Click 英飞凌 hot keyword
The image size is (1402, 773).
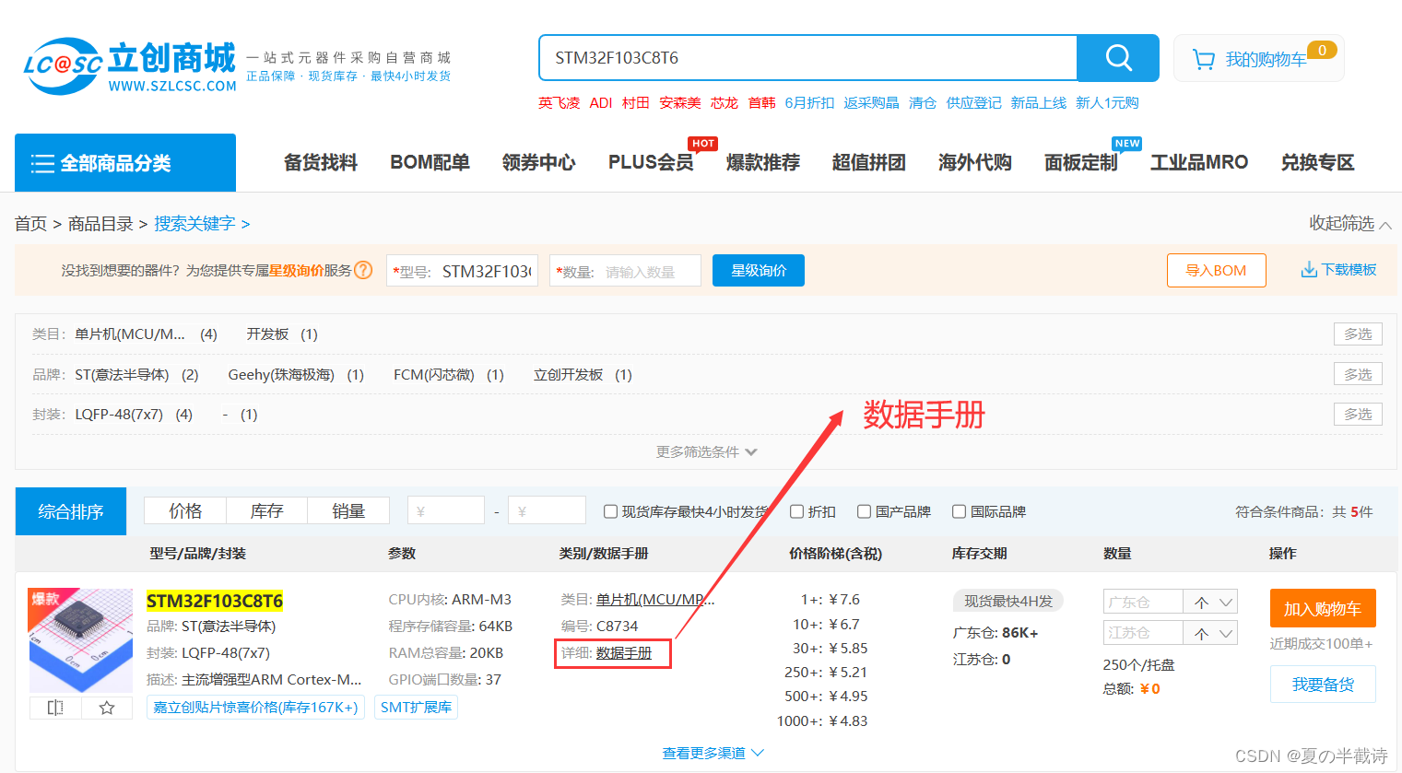click(x=560, y=102)
